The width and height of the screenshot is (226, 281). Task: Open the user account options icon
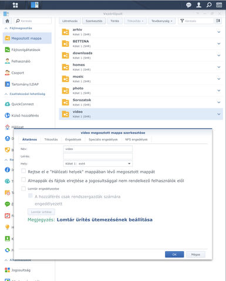(x=199, y=5)
